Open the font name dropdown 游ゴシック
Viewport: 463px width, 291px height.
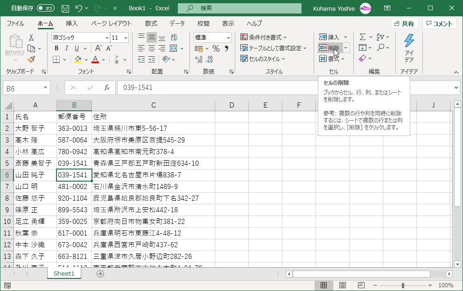[107, 38]
